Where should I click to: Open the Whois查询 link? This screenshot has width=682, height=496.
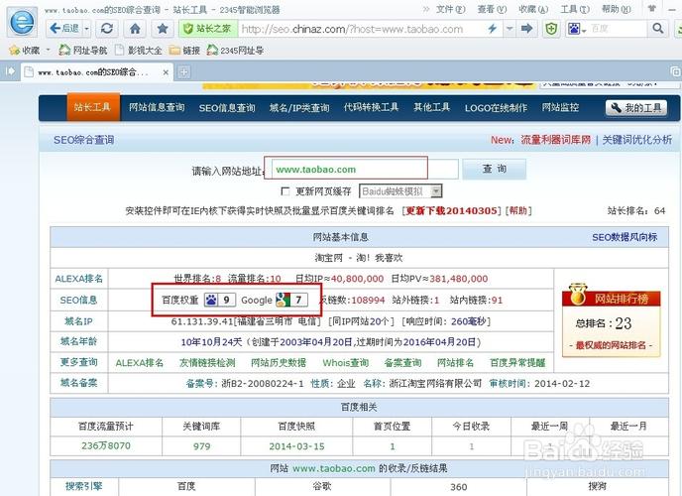coord(346,363)
